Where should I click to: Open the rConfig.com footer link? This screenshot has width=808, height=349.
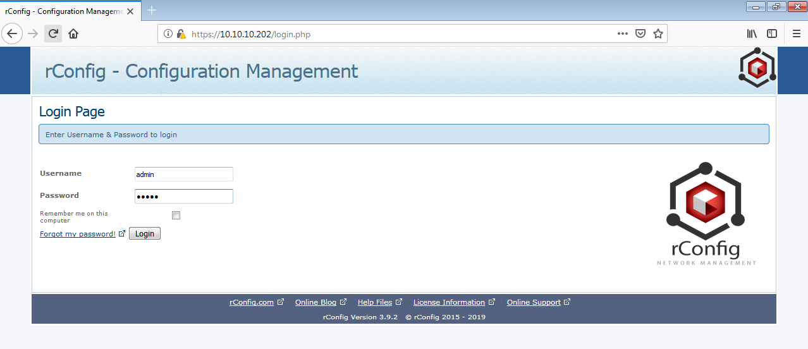(x=252, y=302)
